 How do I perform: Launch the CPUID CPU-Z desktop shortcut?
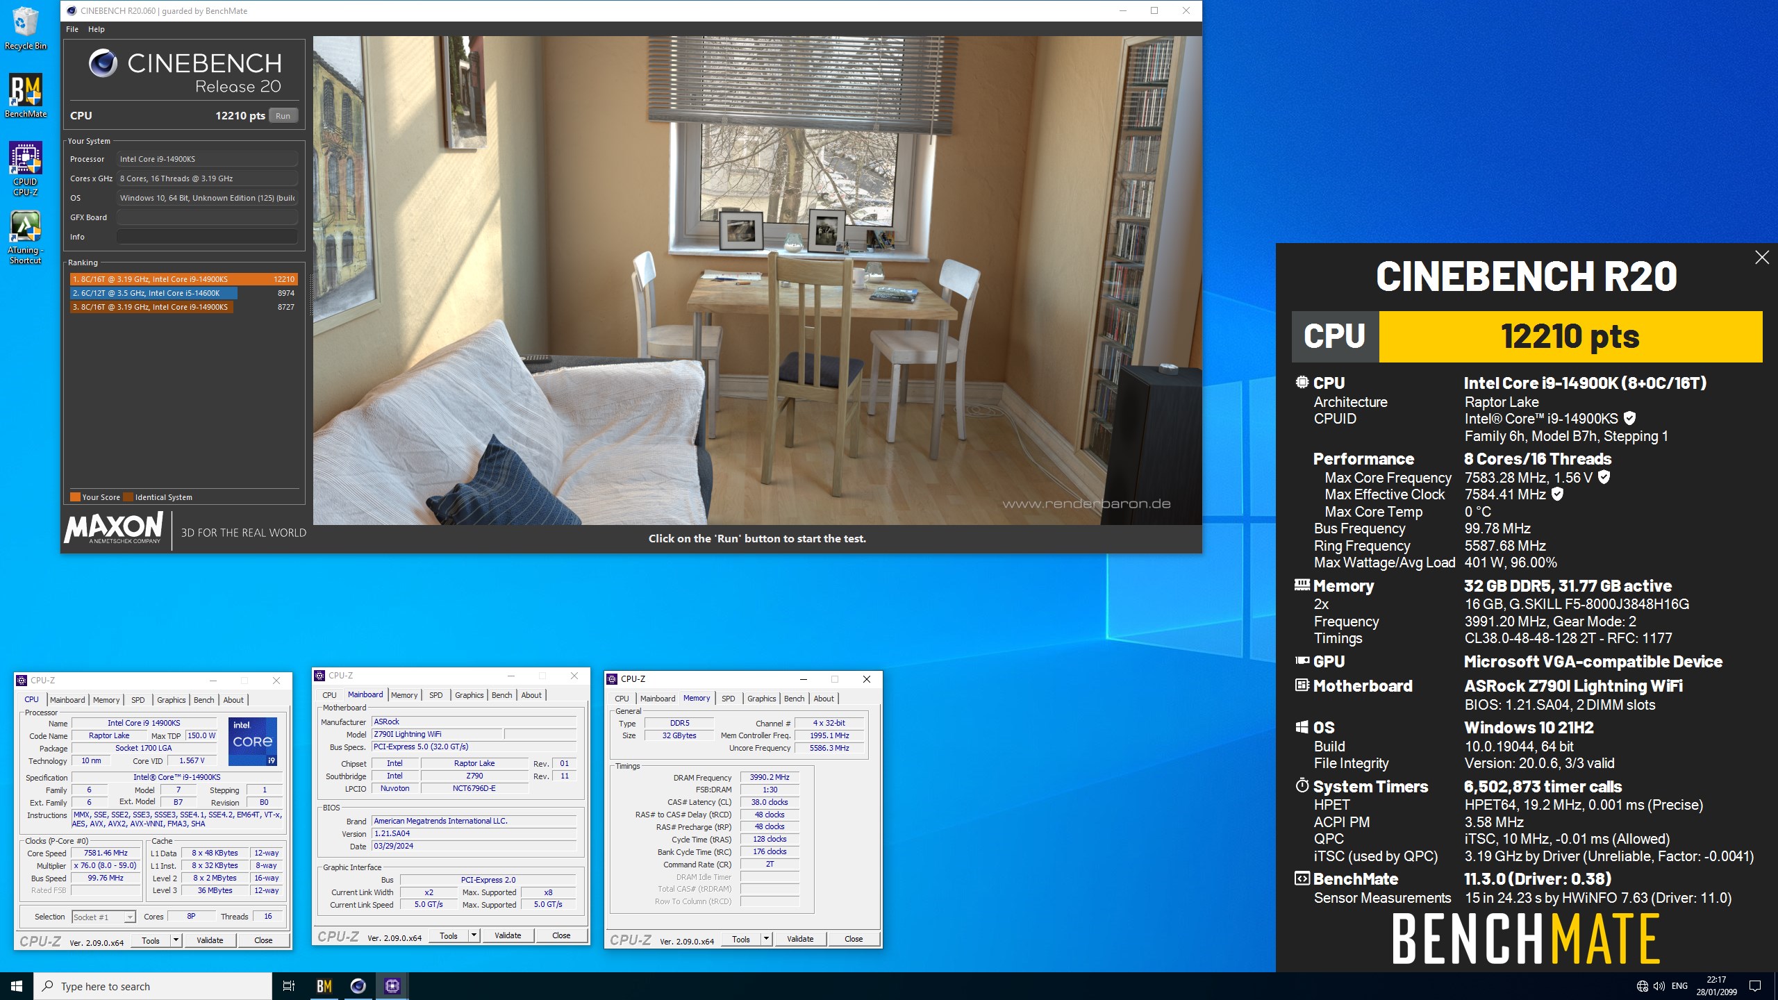click(x=26, y=169)
